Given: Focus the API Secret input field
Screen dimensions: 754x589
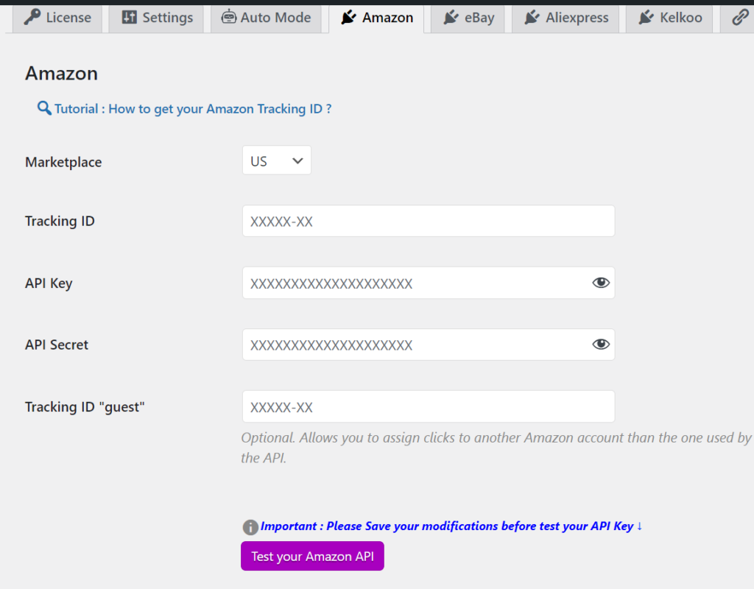Looking at the screenshot, I should click(x=429, y=345).
